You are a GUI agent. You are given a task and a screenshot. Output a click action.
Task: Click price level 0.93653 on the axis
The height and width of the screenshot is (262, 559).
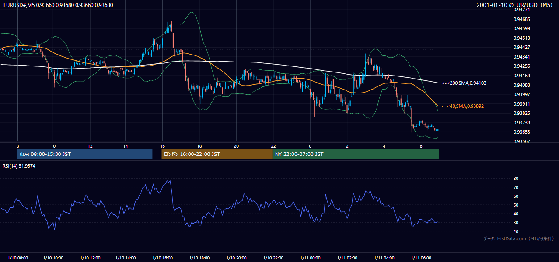coord(521,132)
